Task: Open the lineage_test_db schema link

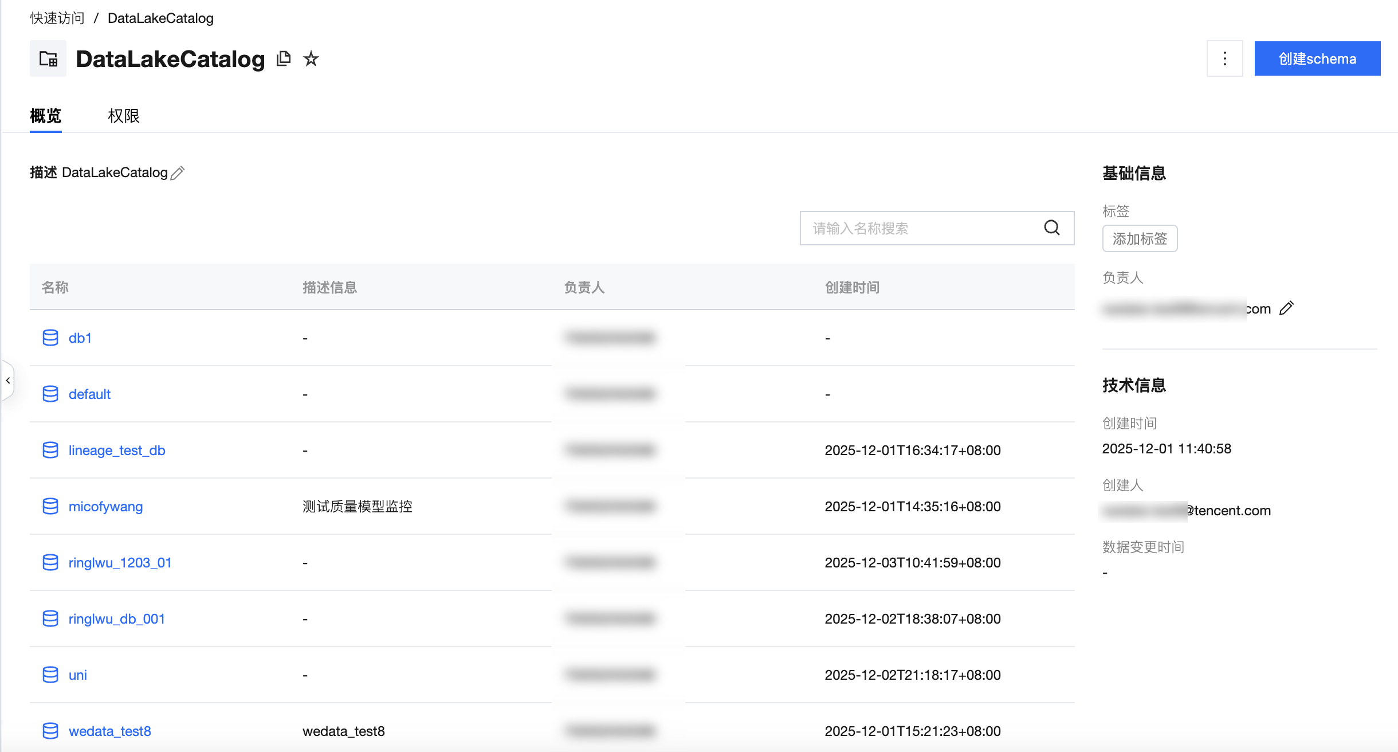Action: click(x=117, y=450)
